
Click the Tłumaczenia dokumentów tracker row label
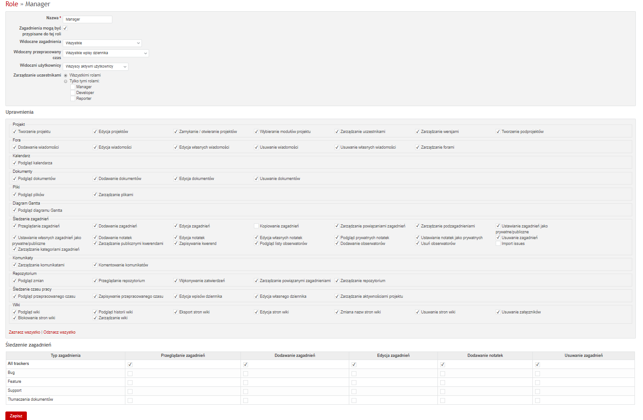pyautogui.click(x=30, y=399)
